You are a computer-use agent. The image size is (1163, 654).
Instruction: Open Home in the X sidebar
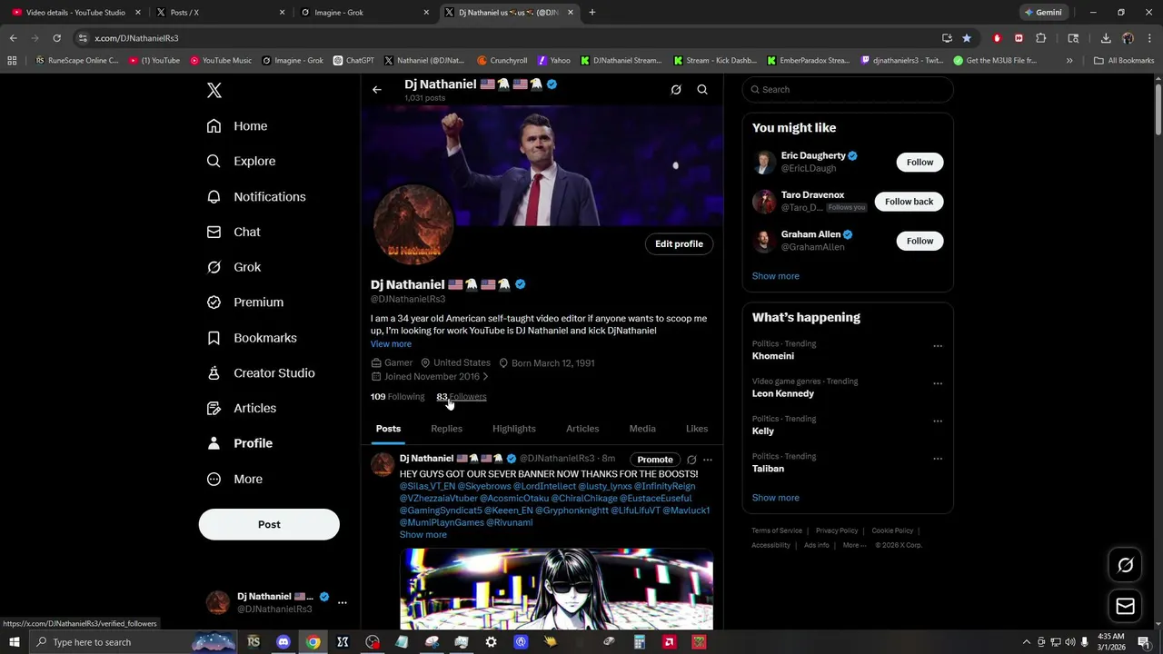237,126
